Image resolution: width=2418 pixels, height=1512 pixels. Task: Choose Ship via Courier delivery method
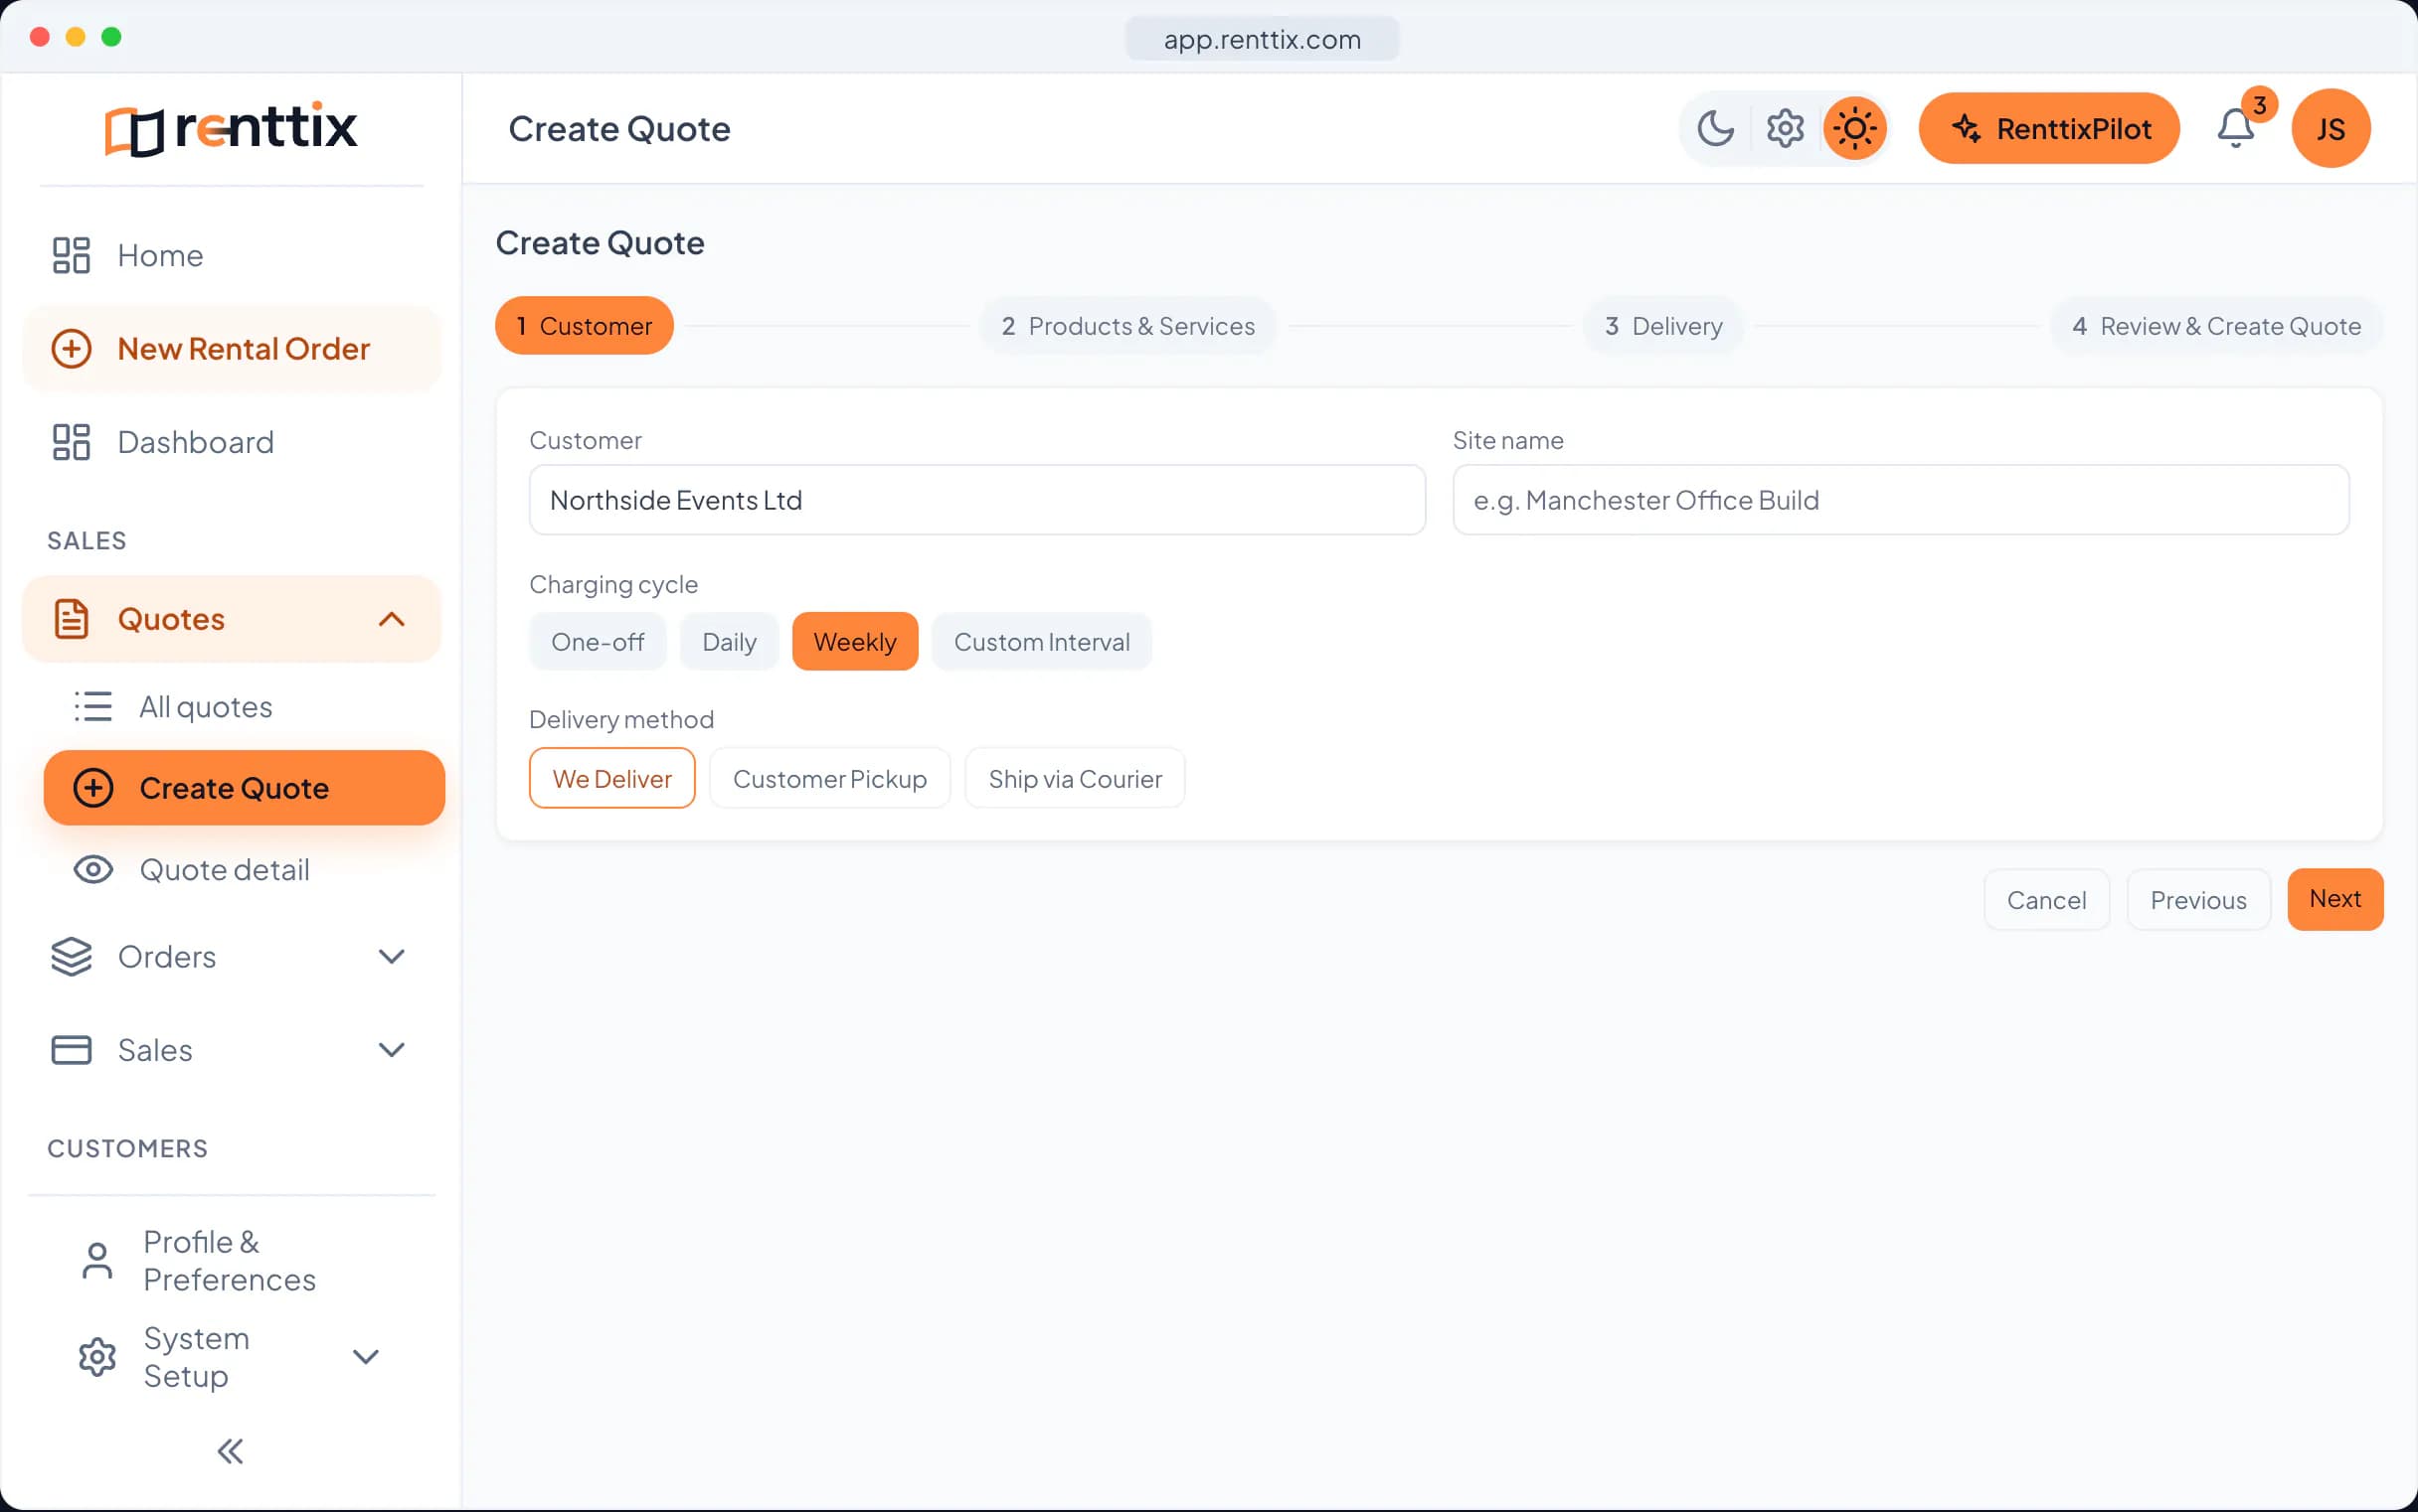(x=1075, y=778)
